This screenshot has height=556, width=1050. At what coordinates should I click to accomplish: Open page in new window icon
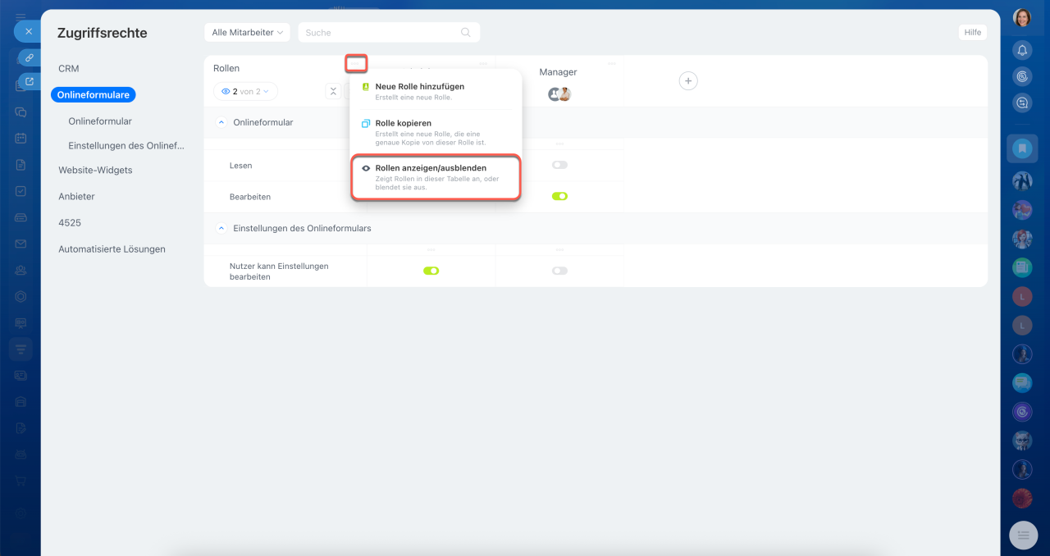click(29, 81)
